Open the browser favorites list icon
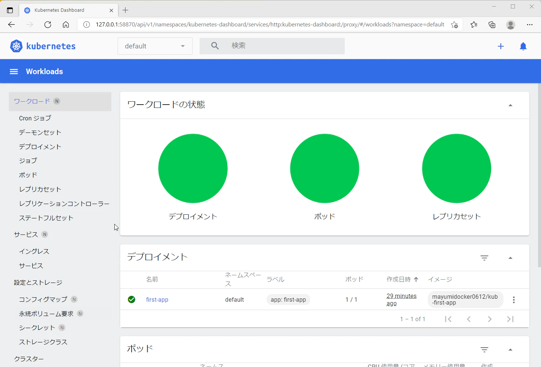This screenshot has height=367, width=541. point(474,25)
